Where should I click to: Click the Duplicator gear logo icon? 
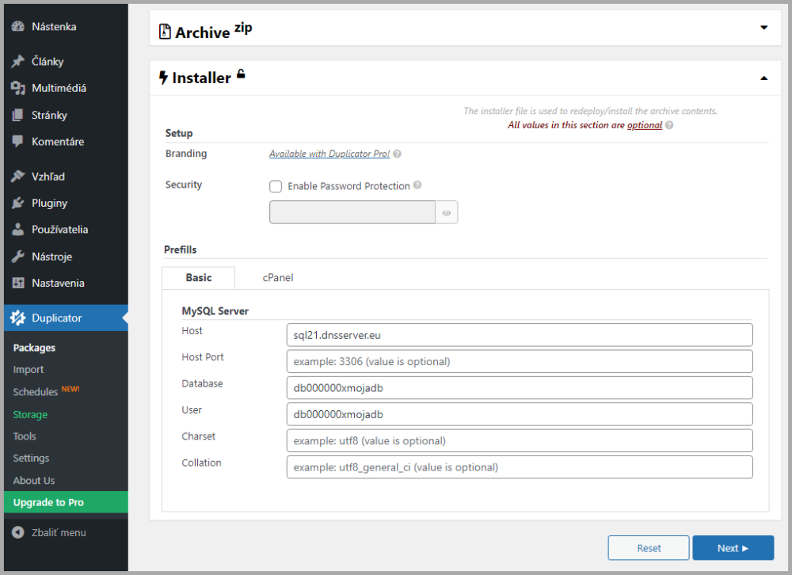[x=17, y=318]
